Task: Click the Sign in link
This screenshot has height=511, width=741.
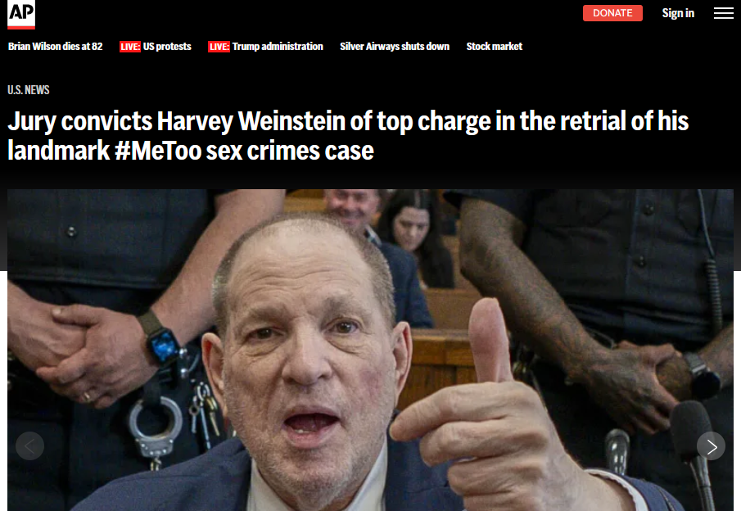Action: [678, 13]
